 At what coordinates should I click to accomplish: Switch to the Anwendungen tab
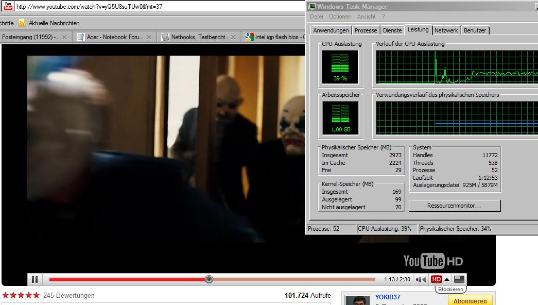click(331, 30)
